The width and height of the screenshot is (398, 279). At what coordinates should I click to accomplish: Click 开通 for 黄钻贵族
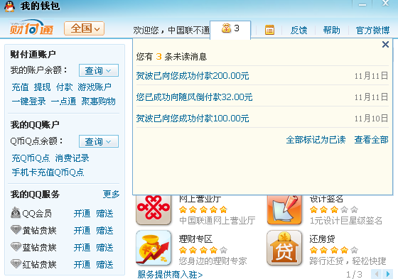click(x=82, y=230)
